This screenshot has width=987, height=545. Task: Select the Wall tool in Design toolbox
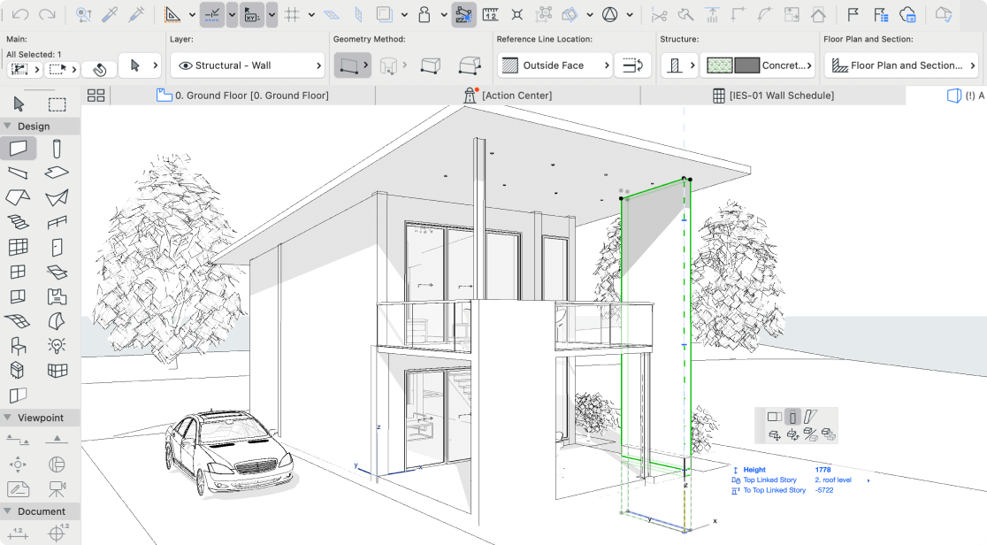point(19,148)
